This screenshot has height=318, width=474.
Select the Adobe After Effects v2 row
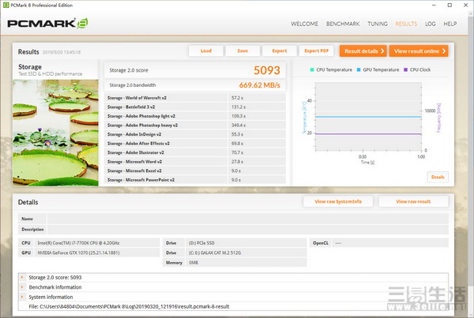point(195,144)
